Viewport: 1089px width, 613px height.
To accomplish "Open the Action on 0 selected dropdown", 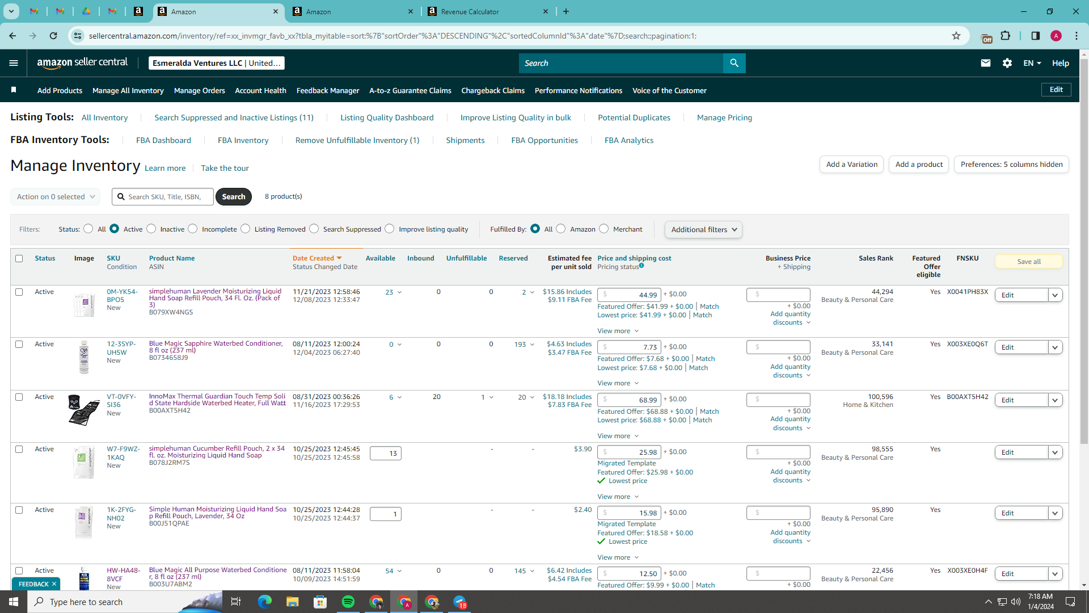I will pyautogui.click(x=55, y=196).
